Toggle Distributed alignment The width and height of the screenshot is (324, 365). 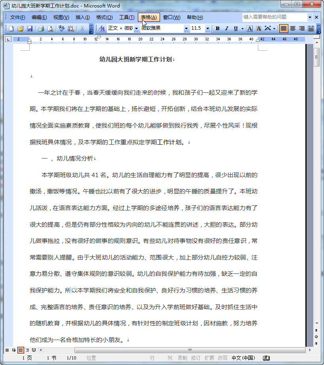[x=311, y=29]
